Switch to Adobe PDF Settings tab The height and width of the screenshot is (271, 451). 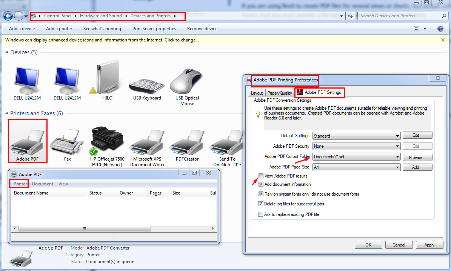point(319,92)
